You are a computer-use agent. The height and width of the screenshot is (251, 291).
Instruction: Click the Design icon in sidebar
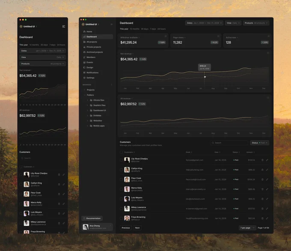pos(84,67)
